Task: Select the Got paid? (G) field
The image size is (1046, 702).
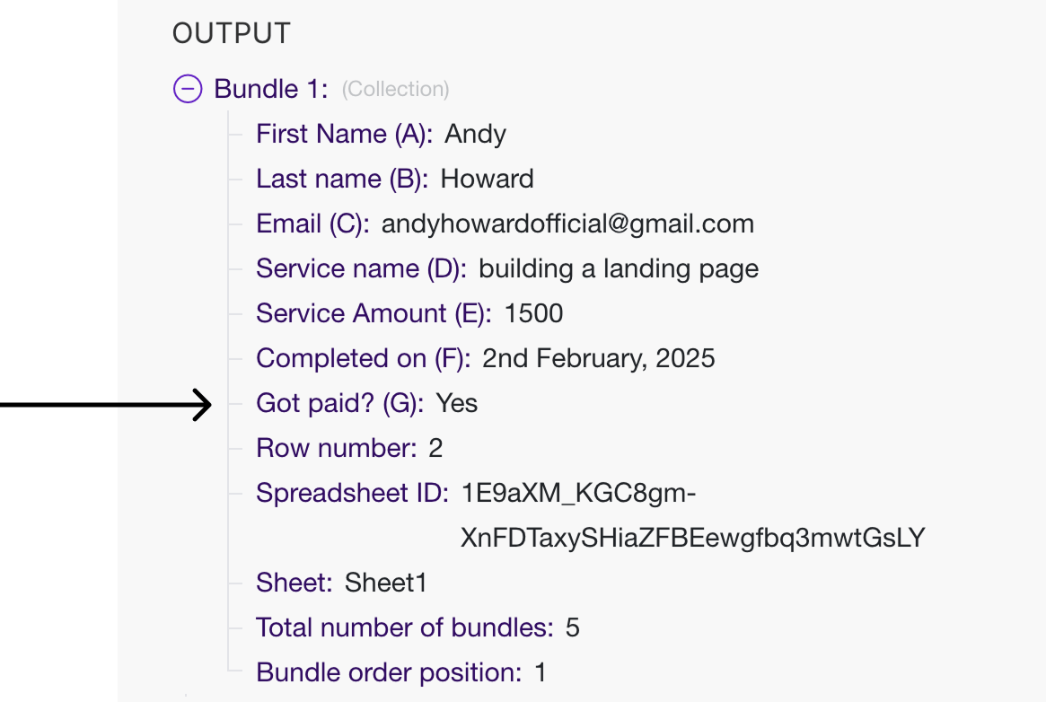Action: pos(339,403)
